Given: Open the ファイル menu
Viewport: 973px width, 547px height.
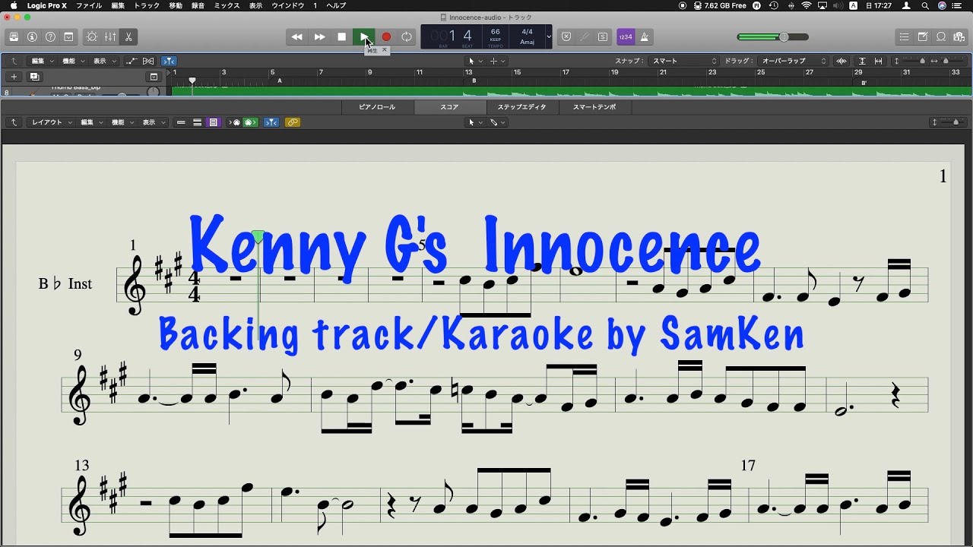Looking at the screenshot, I should pyautogui.click(x=90, y=5).
